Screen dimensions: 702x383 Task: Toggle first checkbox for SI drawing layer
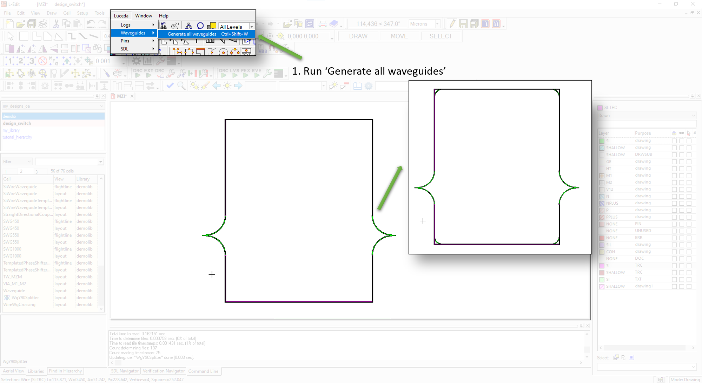674,141
